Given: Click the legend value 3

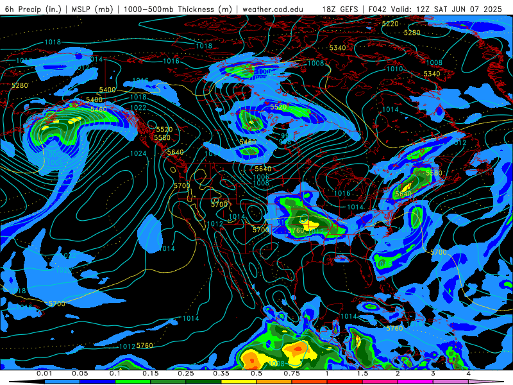Looking at the screenshot, I should tap(433, 373).
